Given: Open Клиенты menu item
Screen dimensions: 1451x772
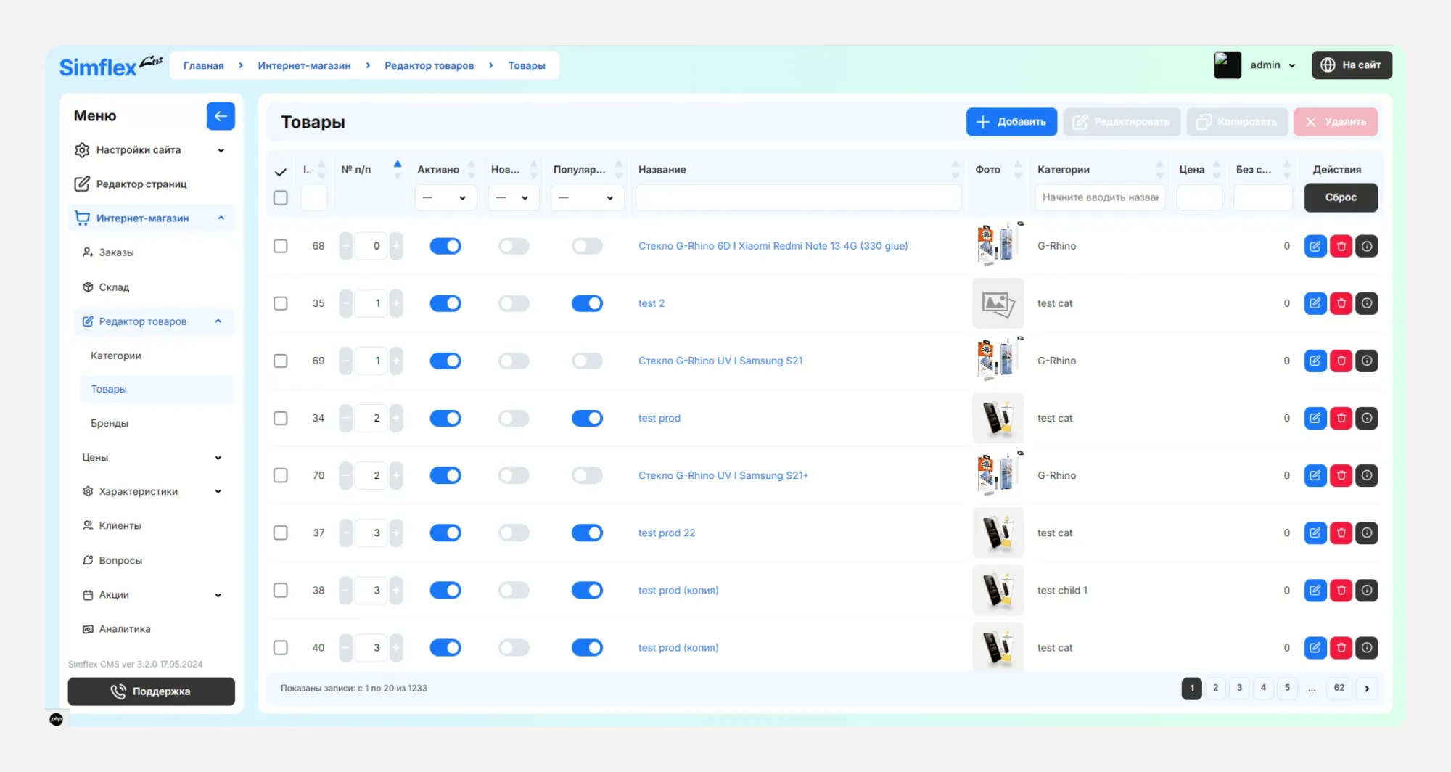Looking at the screenshot, I should point(120,526).
